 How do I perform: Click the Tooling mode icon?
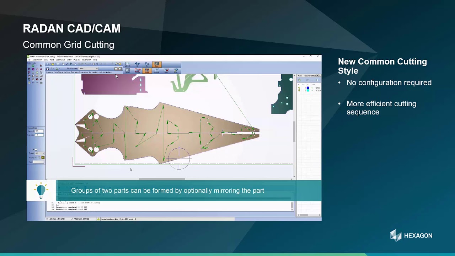coord(137,71)
